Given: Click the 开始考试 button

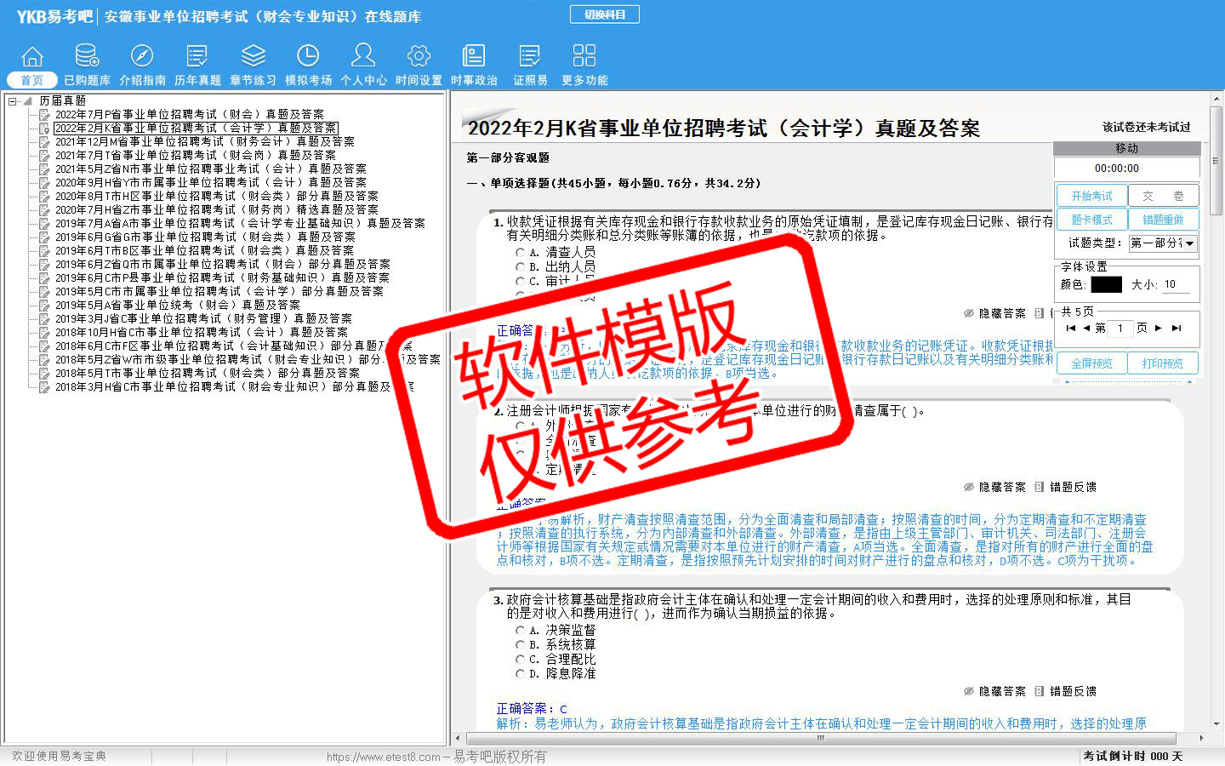Looking at the screenshot, I should click(x=1091, y=196).
